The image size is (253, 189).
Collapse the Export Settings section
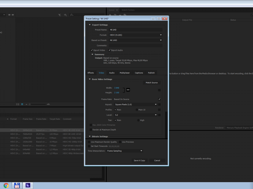pyautogui.click(x=90, y=25)
